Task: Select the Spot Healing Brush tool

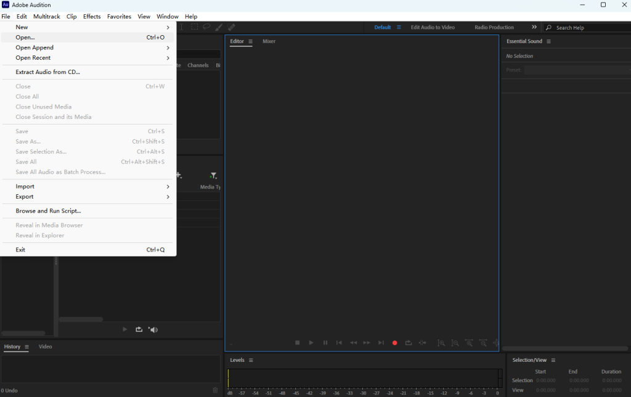Action: (232, 27)
